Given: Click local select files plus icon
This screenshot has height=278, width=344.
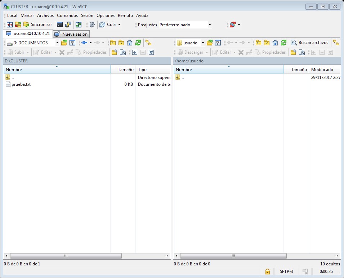Looking at the screenshot, I should [135, 52].
